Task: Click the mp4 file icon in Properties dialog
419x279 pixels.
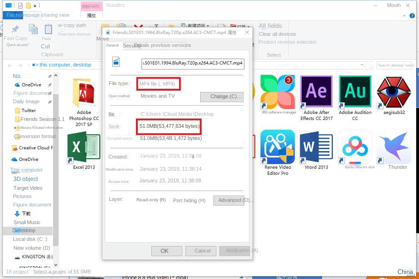Action: click(116, 62)
